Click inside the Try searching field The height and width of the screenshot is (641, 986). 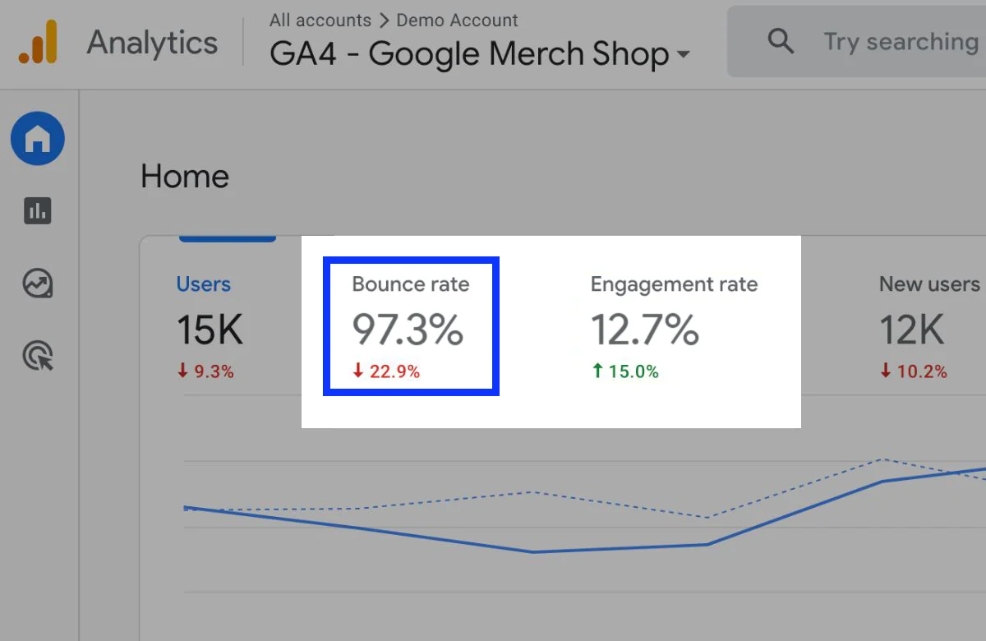(x=900, y=41)
